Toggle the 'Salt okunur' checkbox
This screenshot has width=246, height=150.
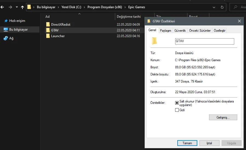pyautogui.click(x=177, y=103)
